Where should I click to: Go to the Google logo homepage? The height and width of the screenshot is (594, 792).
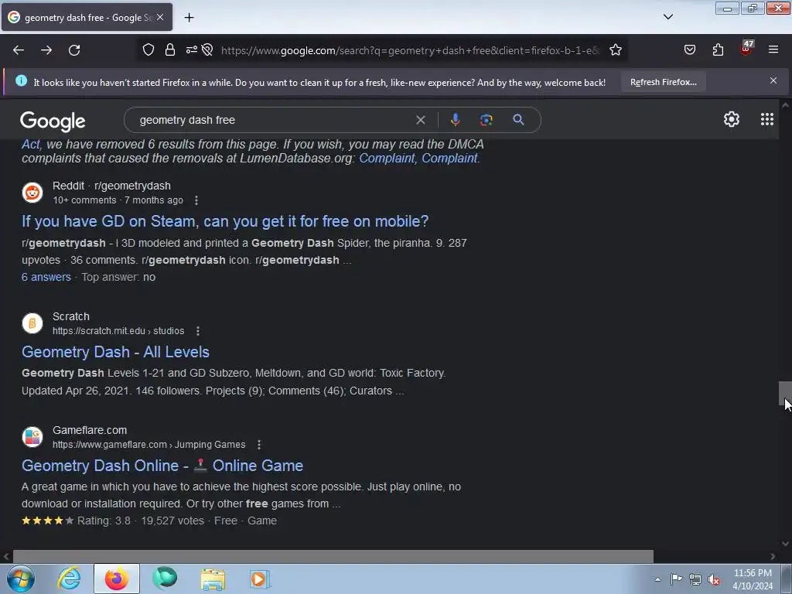pyautogui.click(x=53, y=121)
